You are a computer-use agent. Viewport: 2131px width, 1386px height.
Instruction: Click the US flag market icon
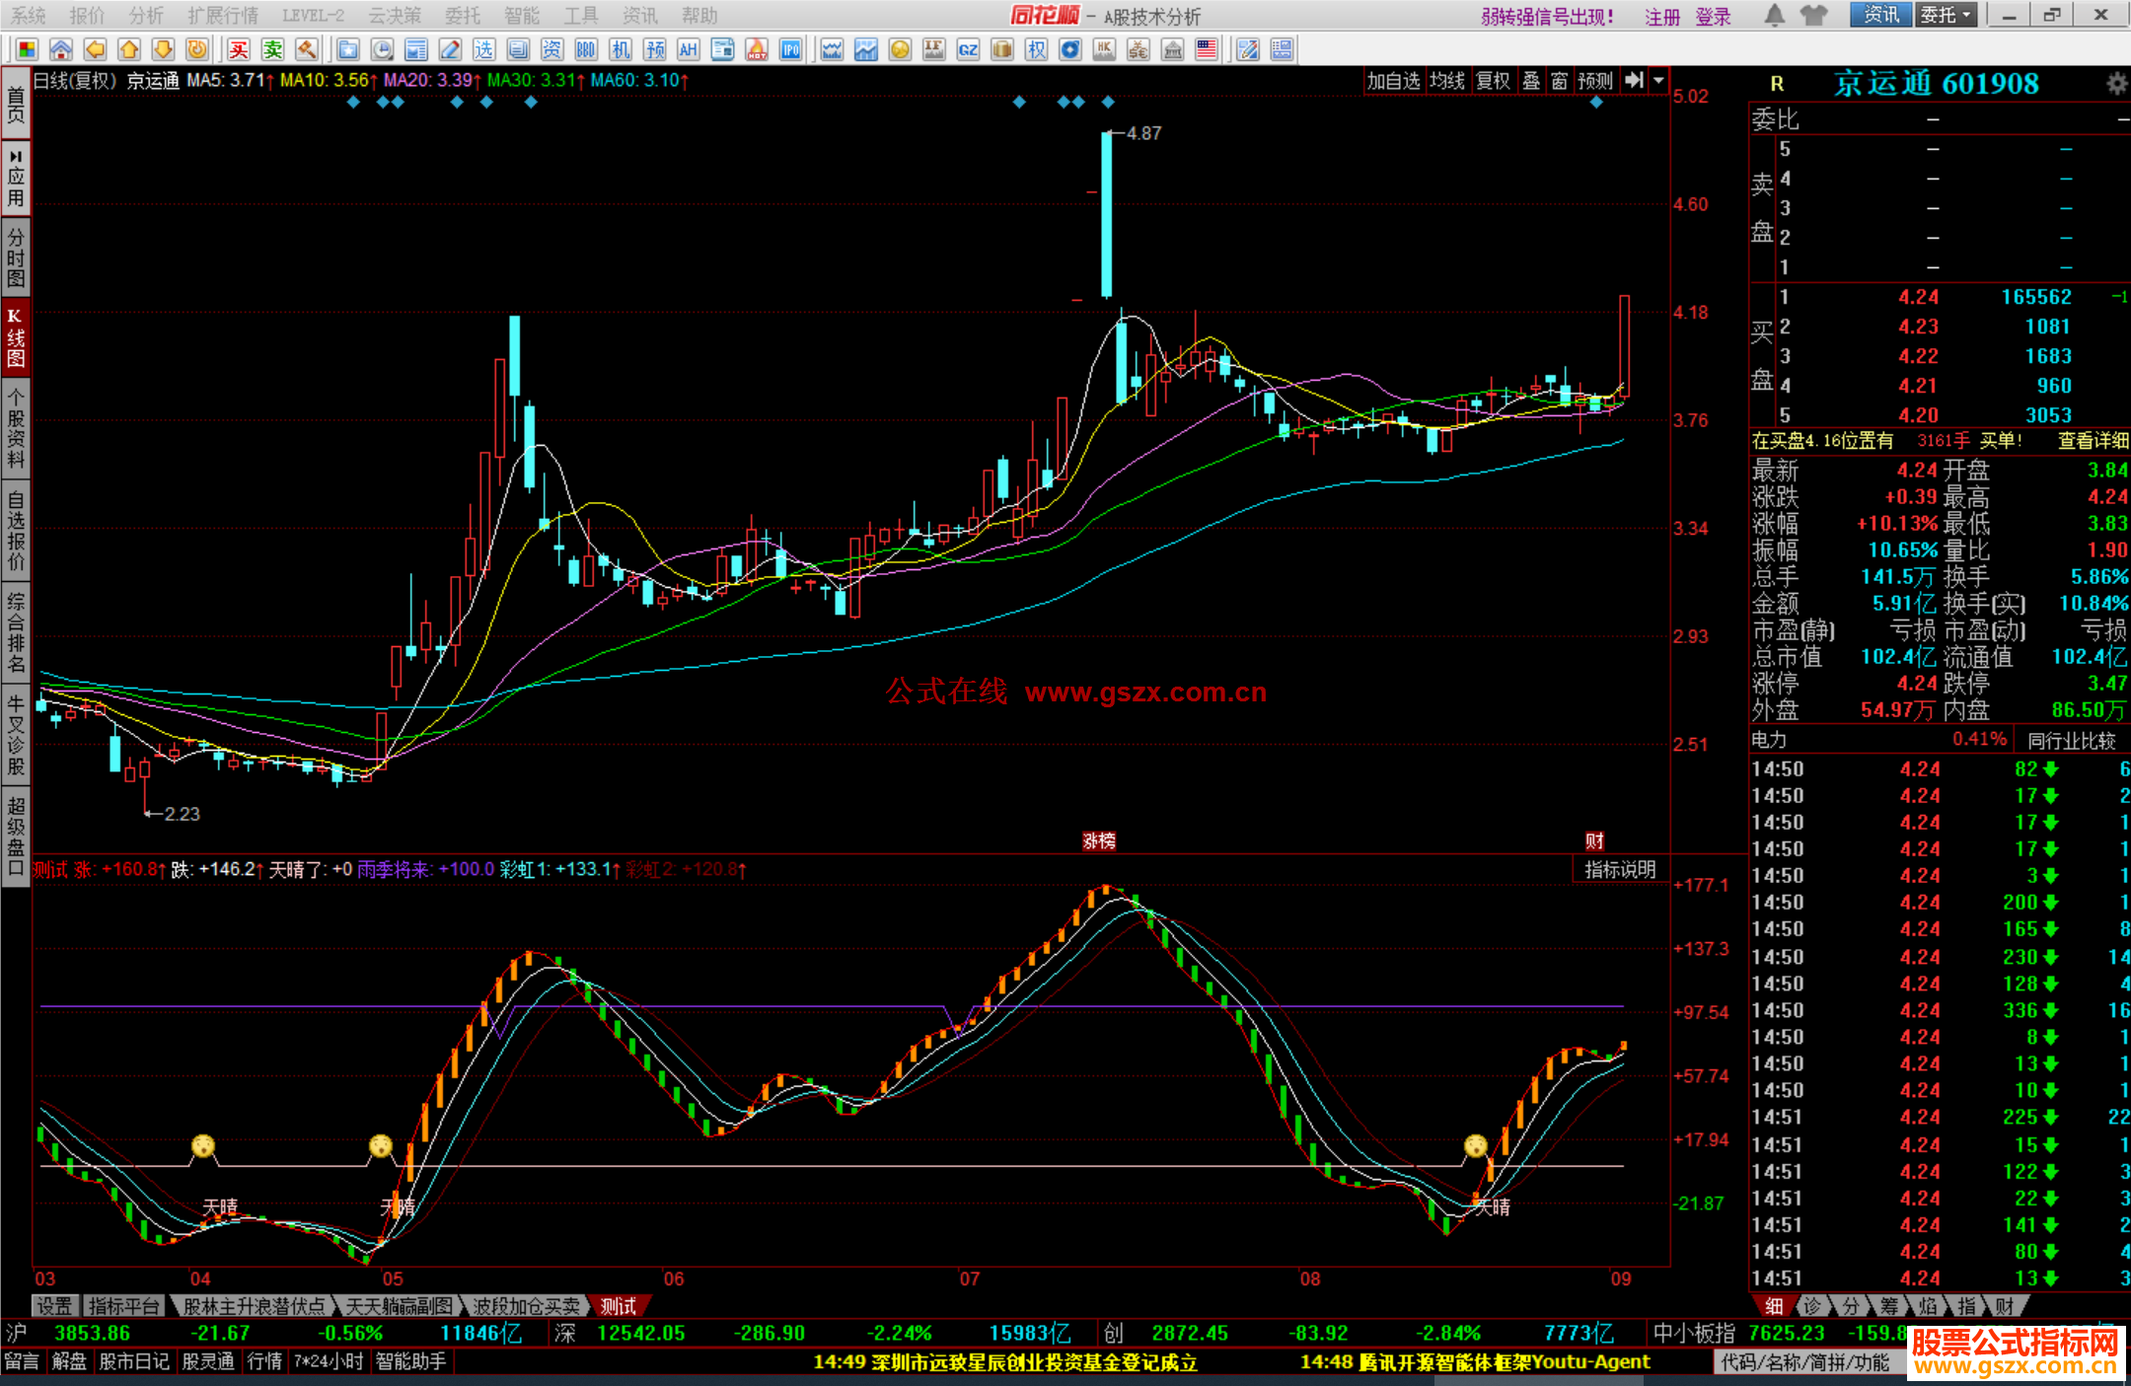pyautogui.click(x=1206, y=49)
